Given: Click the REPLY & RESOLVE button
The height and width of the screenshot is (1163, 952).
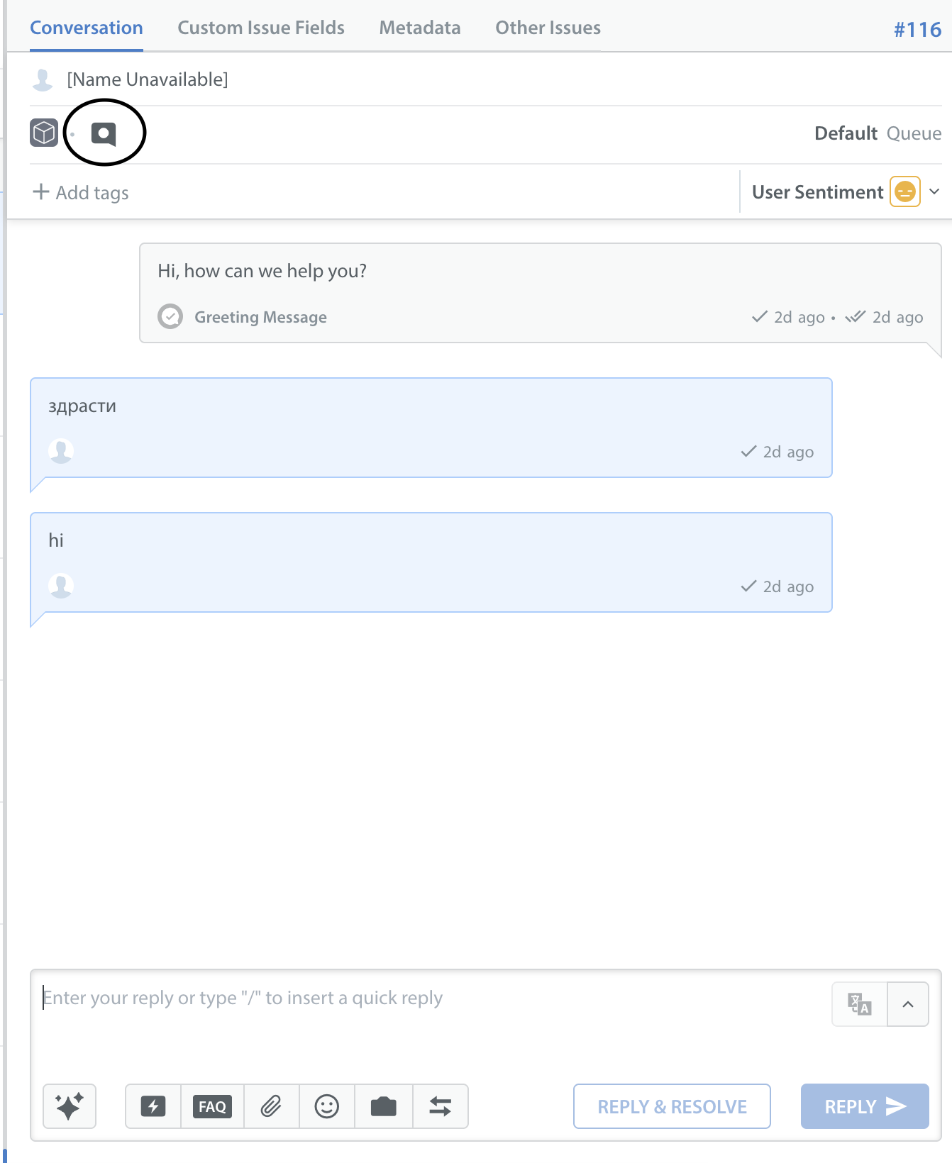Looking at the screenshot, I should [672, 1106].
